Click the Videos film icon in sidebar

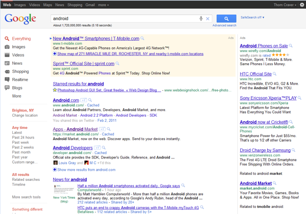tap(7, 55)
